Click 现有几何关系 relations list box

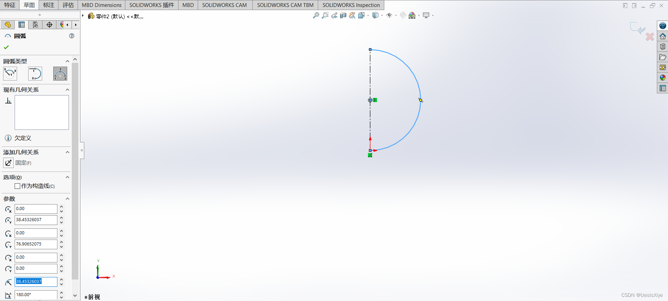(42, 112)
